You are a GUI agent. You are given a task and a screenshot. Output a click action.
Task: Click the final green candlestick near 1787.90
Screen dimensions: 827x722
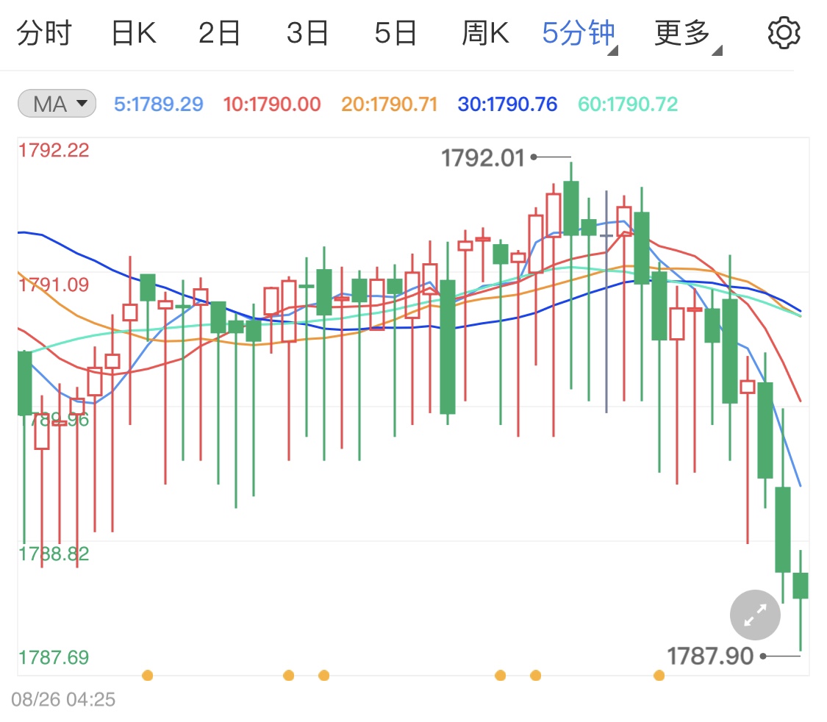tap(801, 585)
